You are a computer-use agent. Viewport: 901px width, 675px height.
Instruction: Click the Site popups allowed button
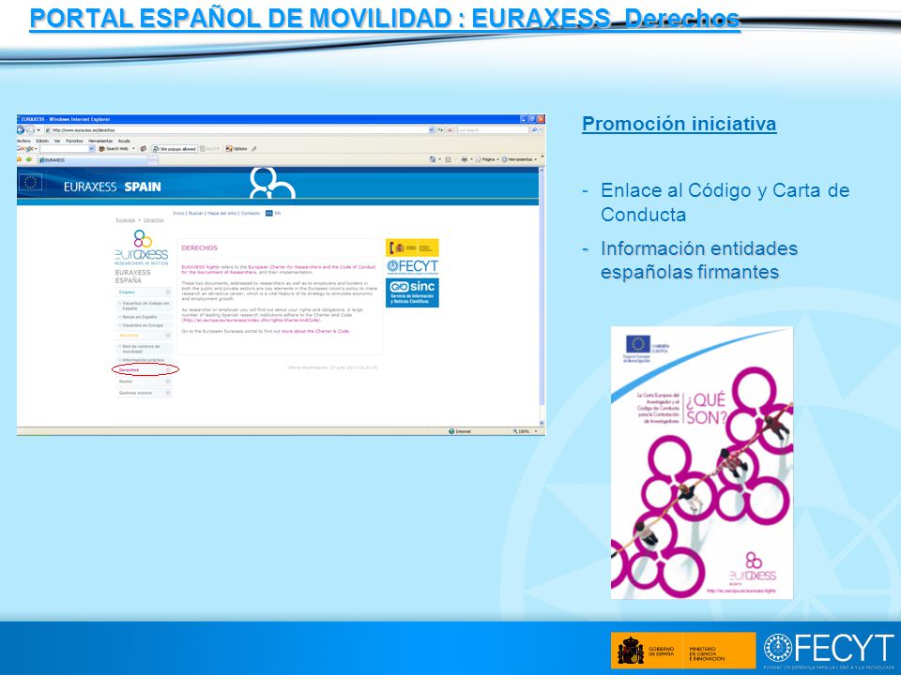pos(175,149)
